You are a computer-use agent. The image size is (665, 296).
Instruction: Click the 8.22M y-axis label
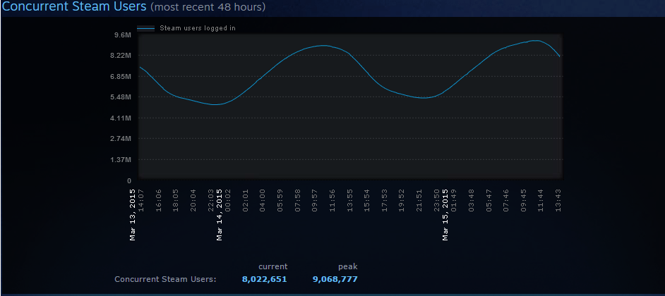point(121,56)
